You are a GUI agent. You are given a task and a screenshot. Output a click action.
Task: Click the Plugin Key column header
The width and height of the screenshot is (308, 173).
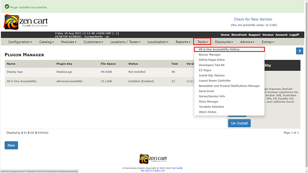pos(64,64)
